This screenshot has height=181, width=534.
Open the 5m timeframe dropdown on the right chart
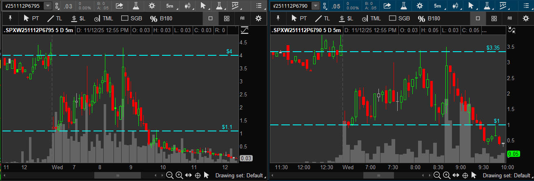click(x=437, y=6)
